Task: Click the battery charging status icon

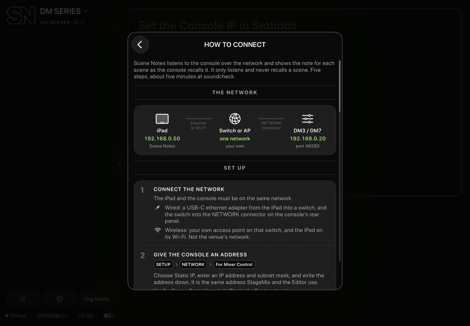Action: click(x=109, y=316)
